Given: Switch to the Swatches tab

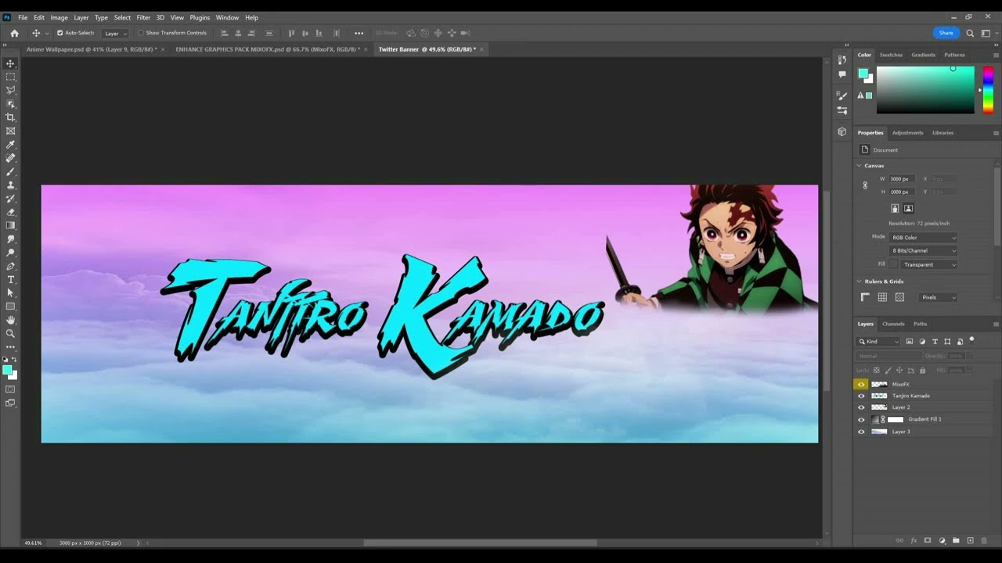Looking at the screenshot, I should point(891,55).
